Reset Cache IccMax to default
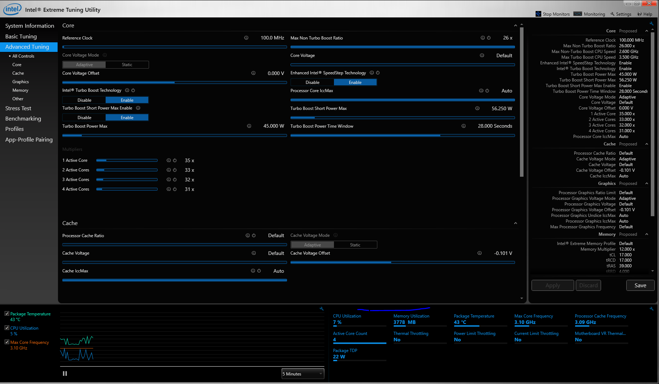659x384 pixels. click(x=259, y=271)
